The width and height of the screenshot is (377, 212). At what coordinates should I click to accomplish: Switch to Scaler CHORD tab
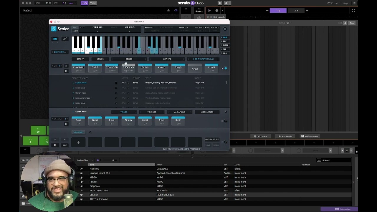[x=225, y=45]
